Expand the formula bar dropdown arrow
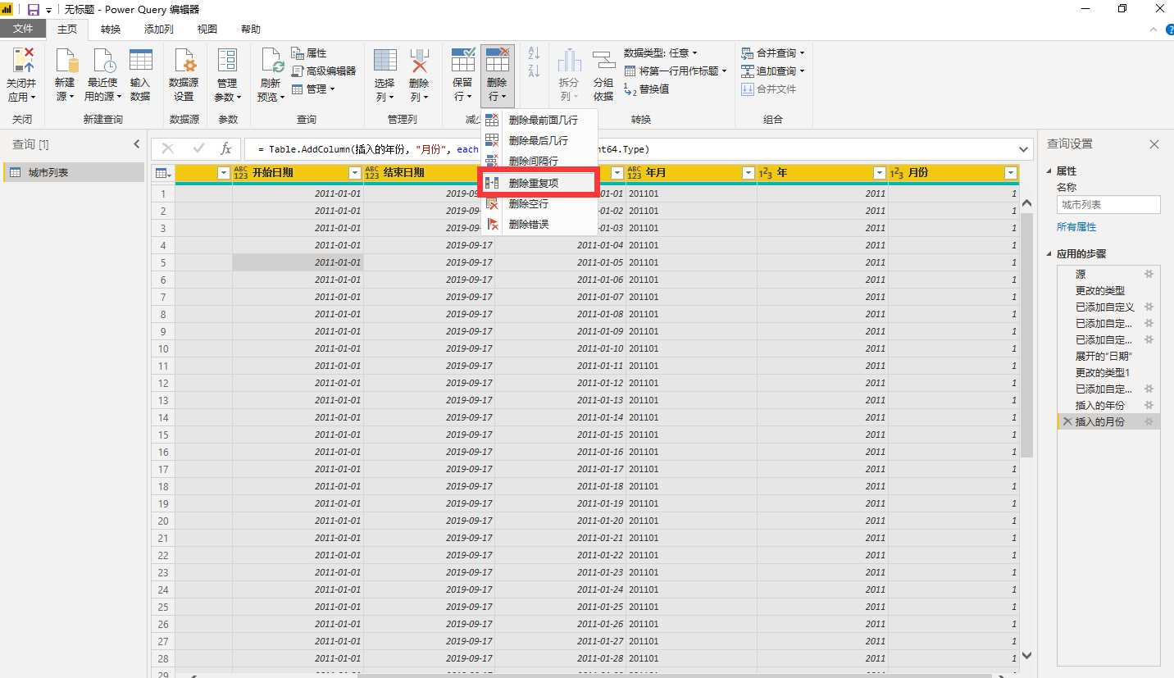The width and height of the screenshot is (1174, 678). (1023, 149)
